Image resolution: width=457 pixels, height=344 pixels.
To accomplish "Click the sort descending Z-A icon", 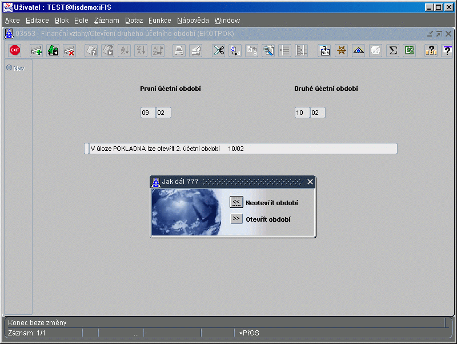I will [141, 51].
